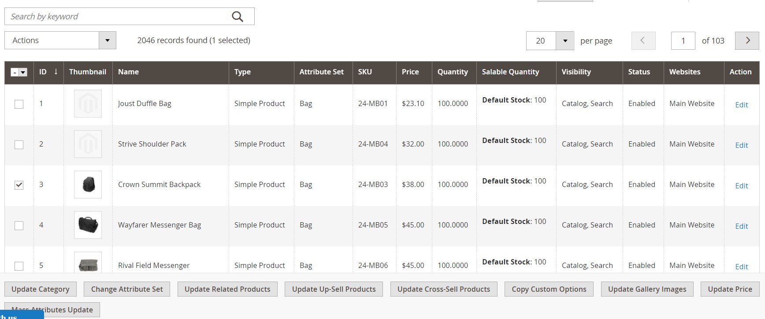
Task: Click Strive Shoulder Pack placeholder thumbnail
Action: click(x=88, y=144)
